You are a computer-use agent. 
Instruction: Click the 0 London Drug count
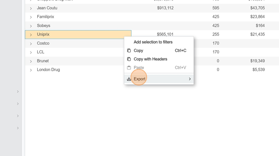(x=218, y=70)
